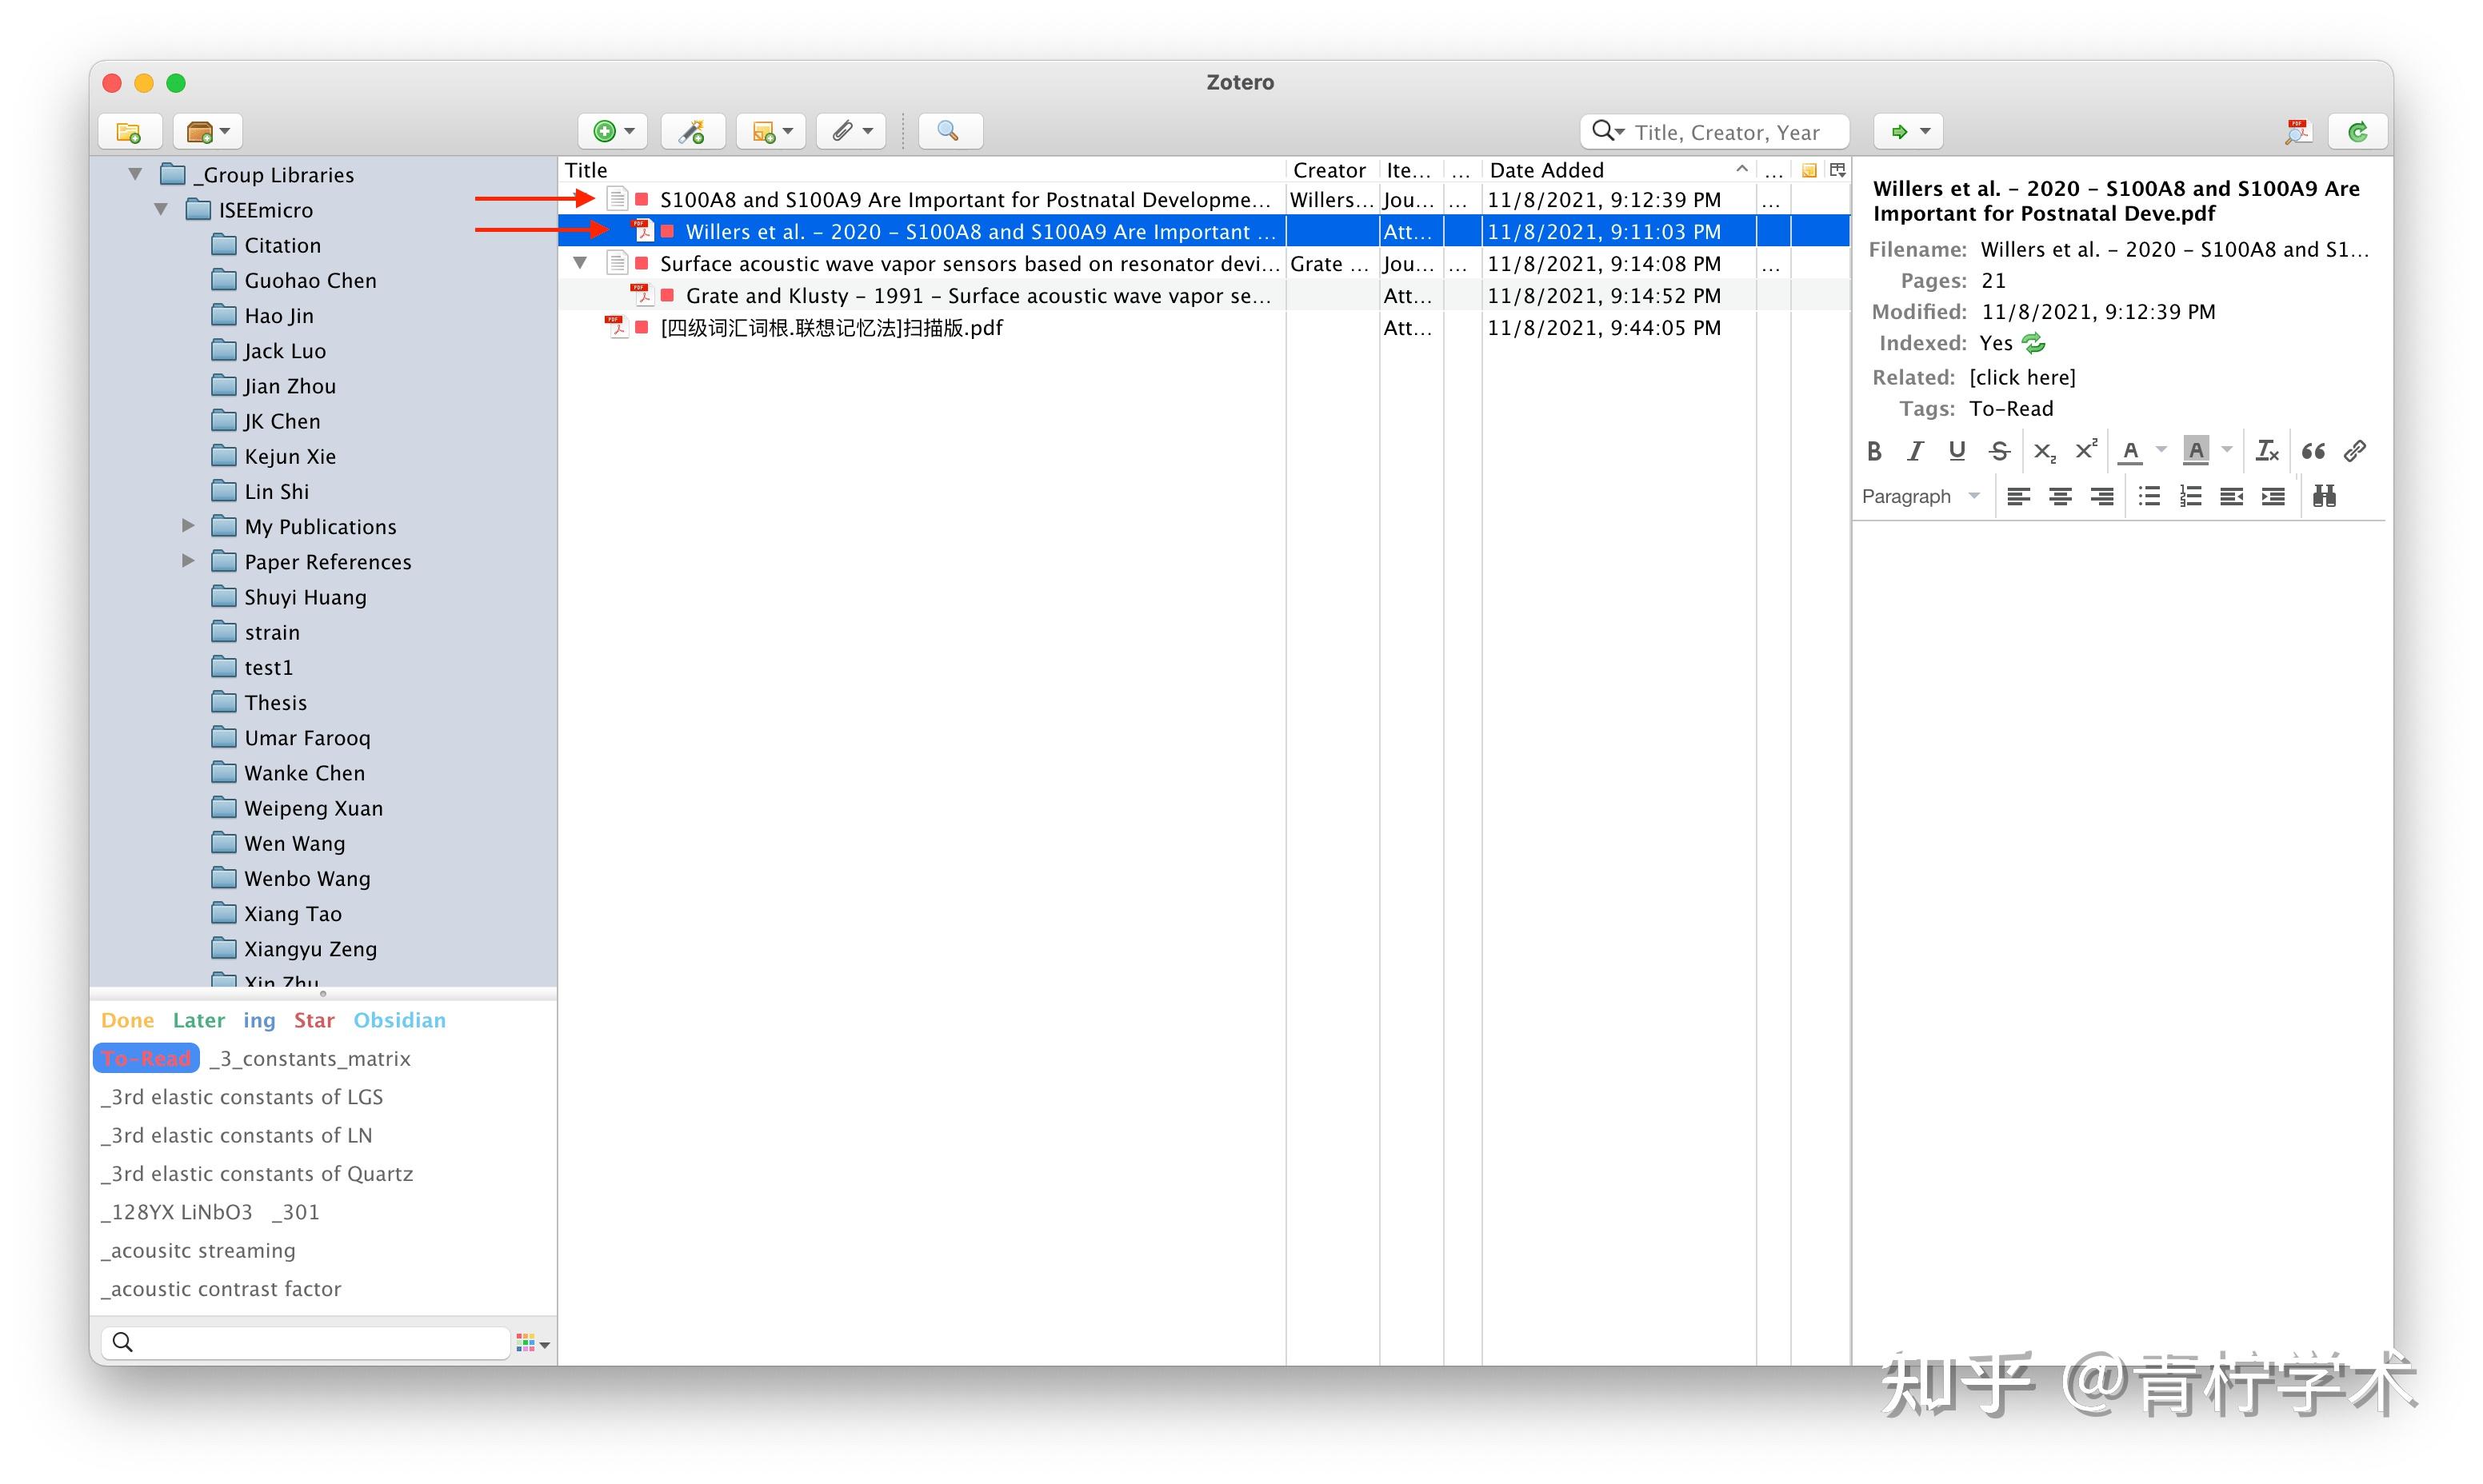Click Sync with zotero.org icon
This screenshot has height=1484, width=2483.
(2358, 132)
